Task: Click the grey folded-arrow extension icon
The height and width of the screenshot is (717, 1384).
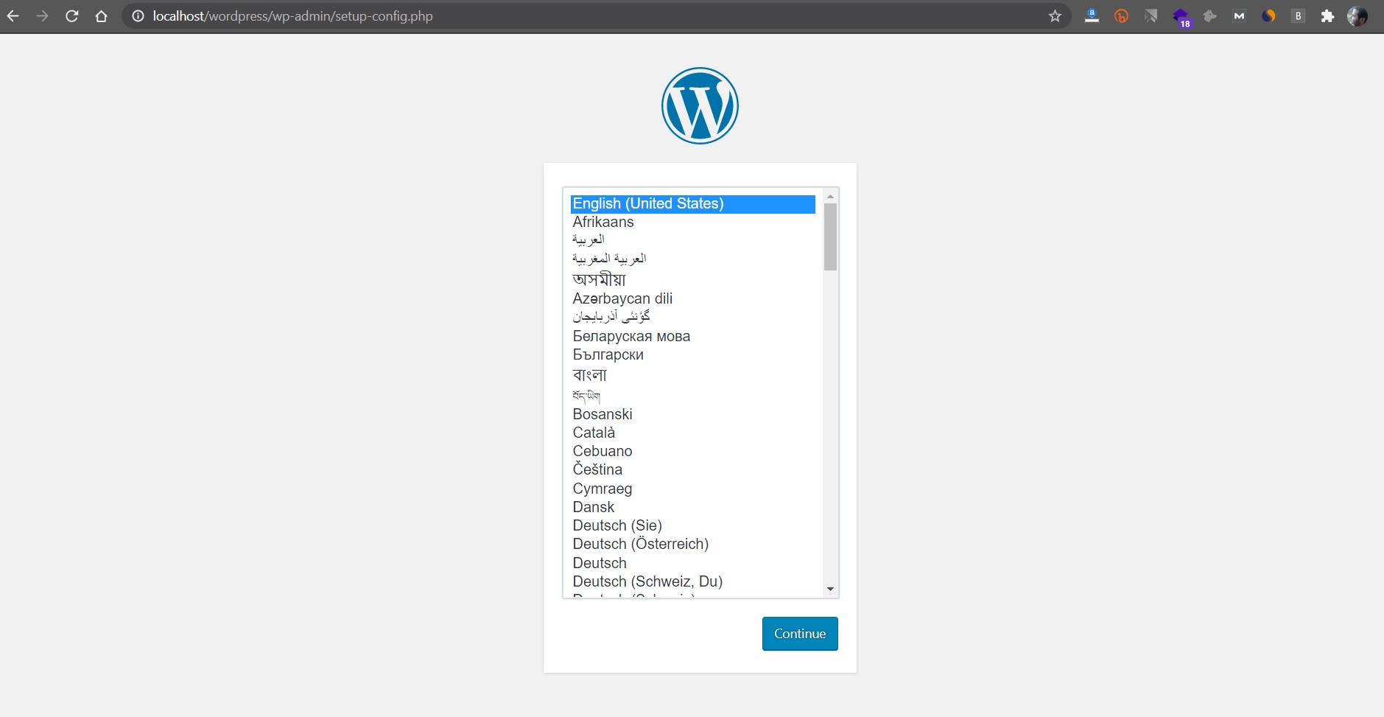Action: (x=1151, y=16)
